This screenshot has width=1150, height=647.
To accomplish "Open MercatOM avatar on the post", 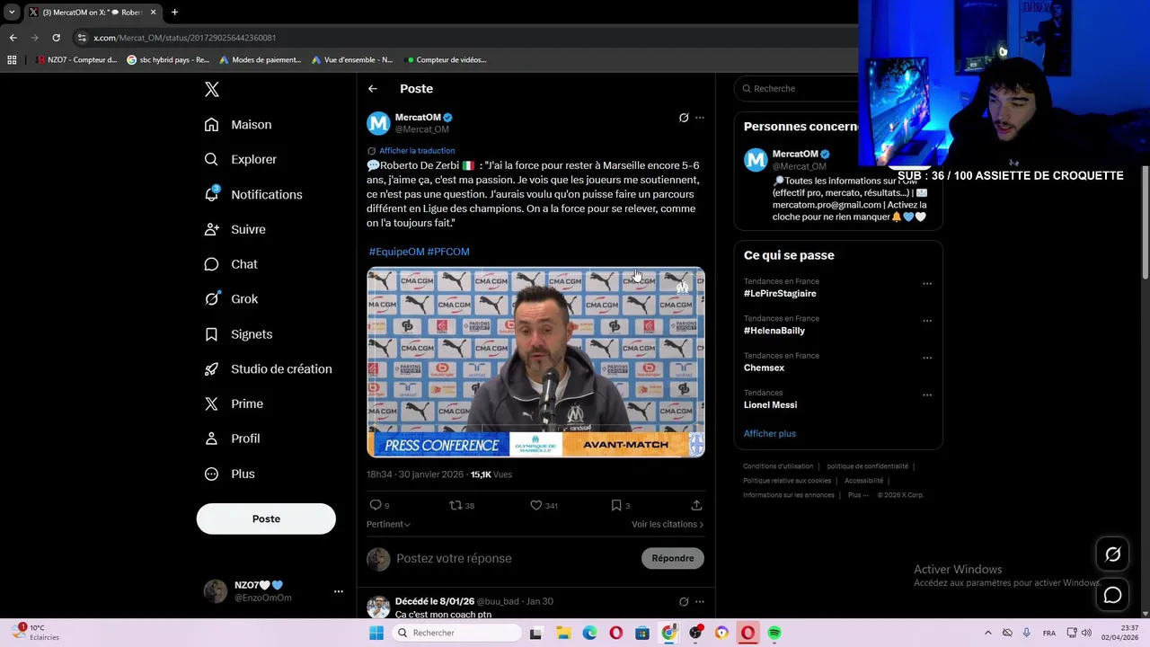I will pyautogui.click(x=378, y=123).
